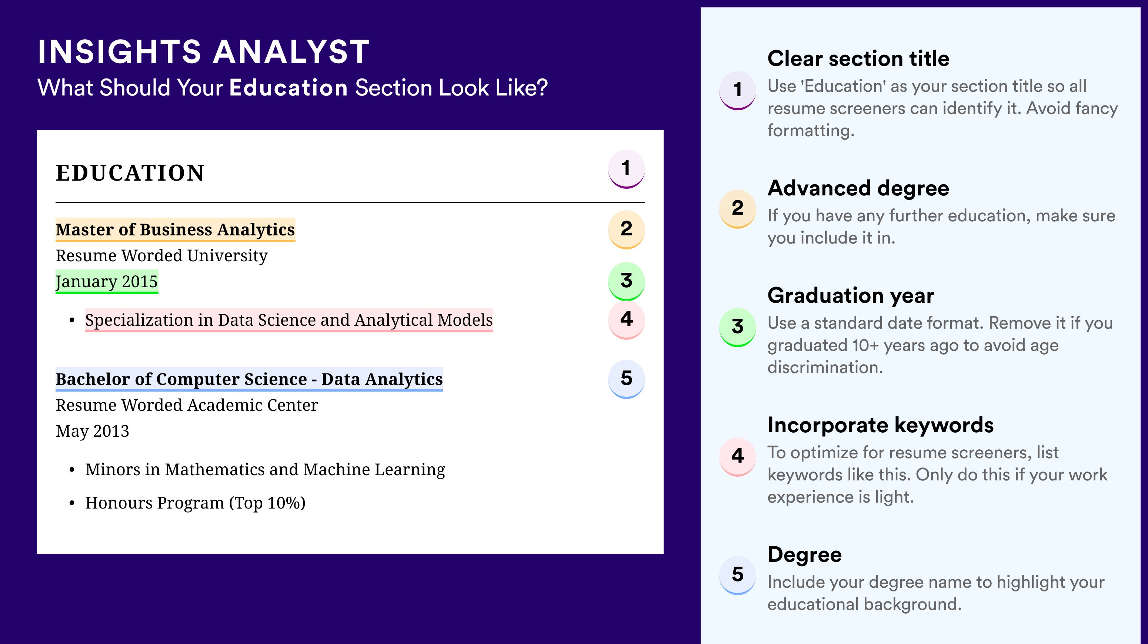Click the number 3 badge next to Graduation year

tap(738, 327)
